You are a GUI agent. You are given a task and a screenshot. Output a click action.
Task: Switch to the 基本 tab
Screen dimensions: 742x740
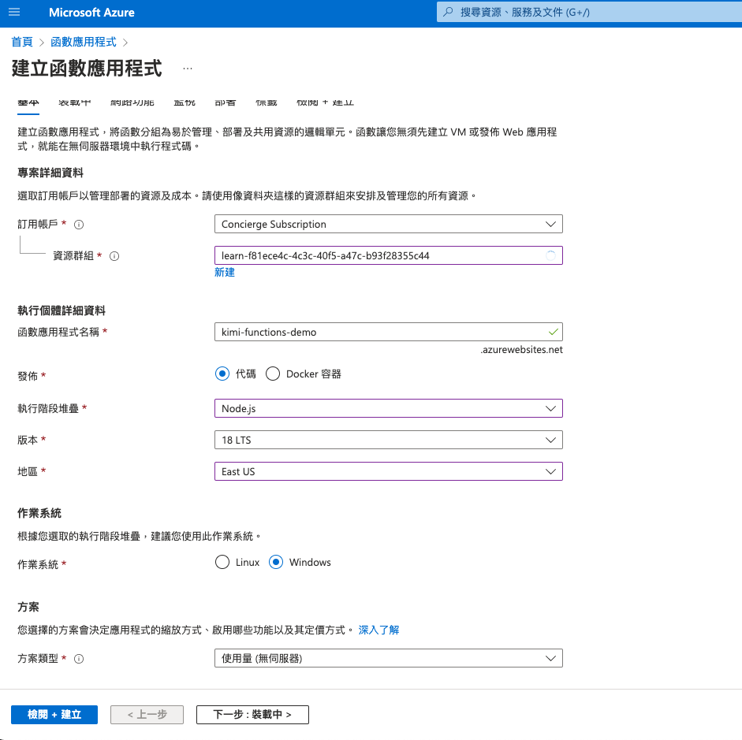click(28, 102)
